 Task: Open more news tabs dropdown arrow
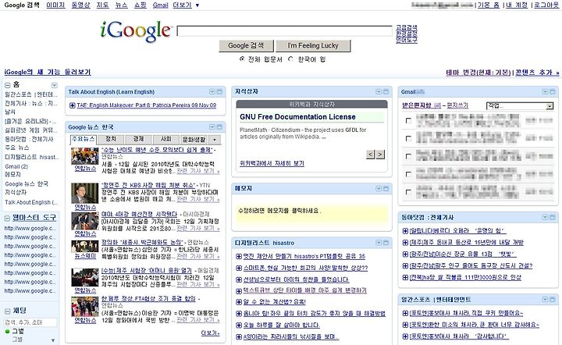click(x=215, y=140)
